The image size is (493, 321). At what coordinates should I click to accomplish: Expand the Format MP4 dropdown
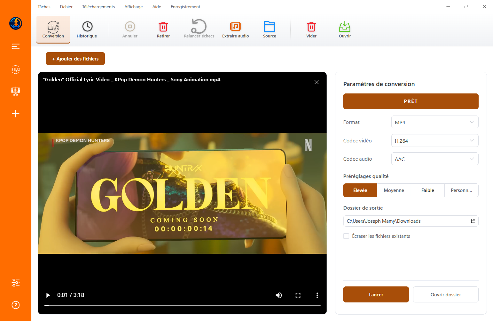[435, 122]
